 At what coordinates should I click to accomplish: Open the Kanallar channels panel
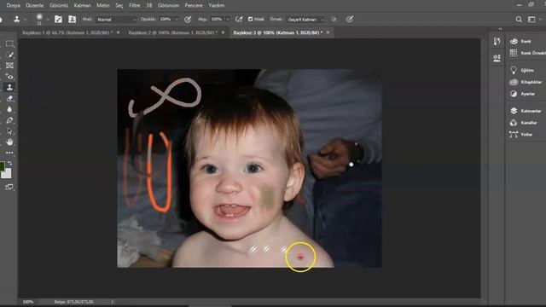(523, 123)
